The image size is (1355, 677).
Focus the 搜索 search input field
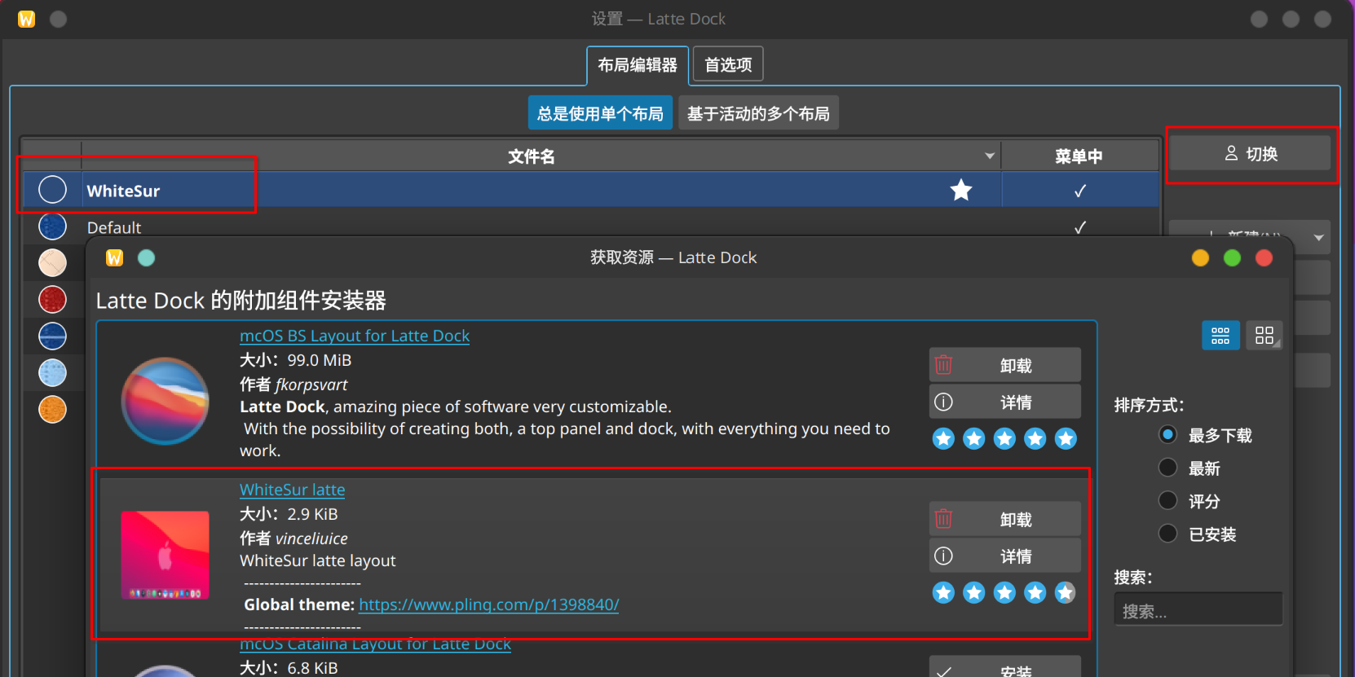click(1198, 609)
